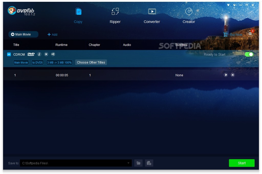This screenshot has height=174, width=262.
Task: Click the shopping cart icon
Action: coord(225,34)
